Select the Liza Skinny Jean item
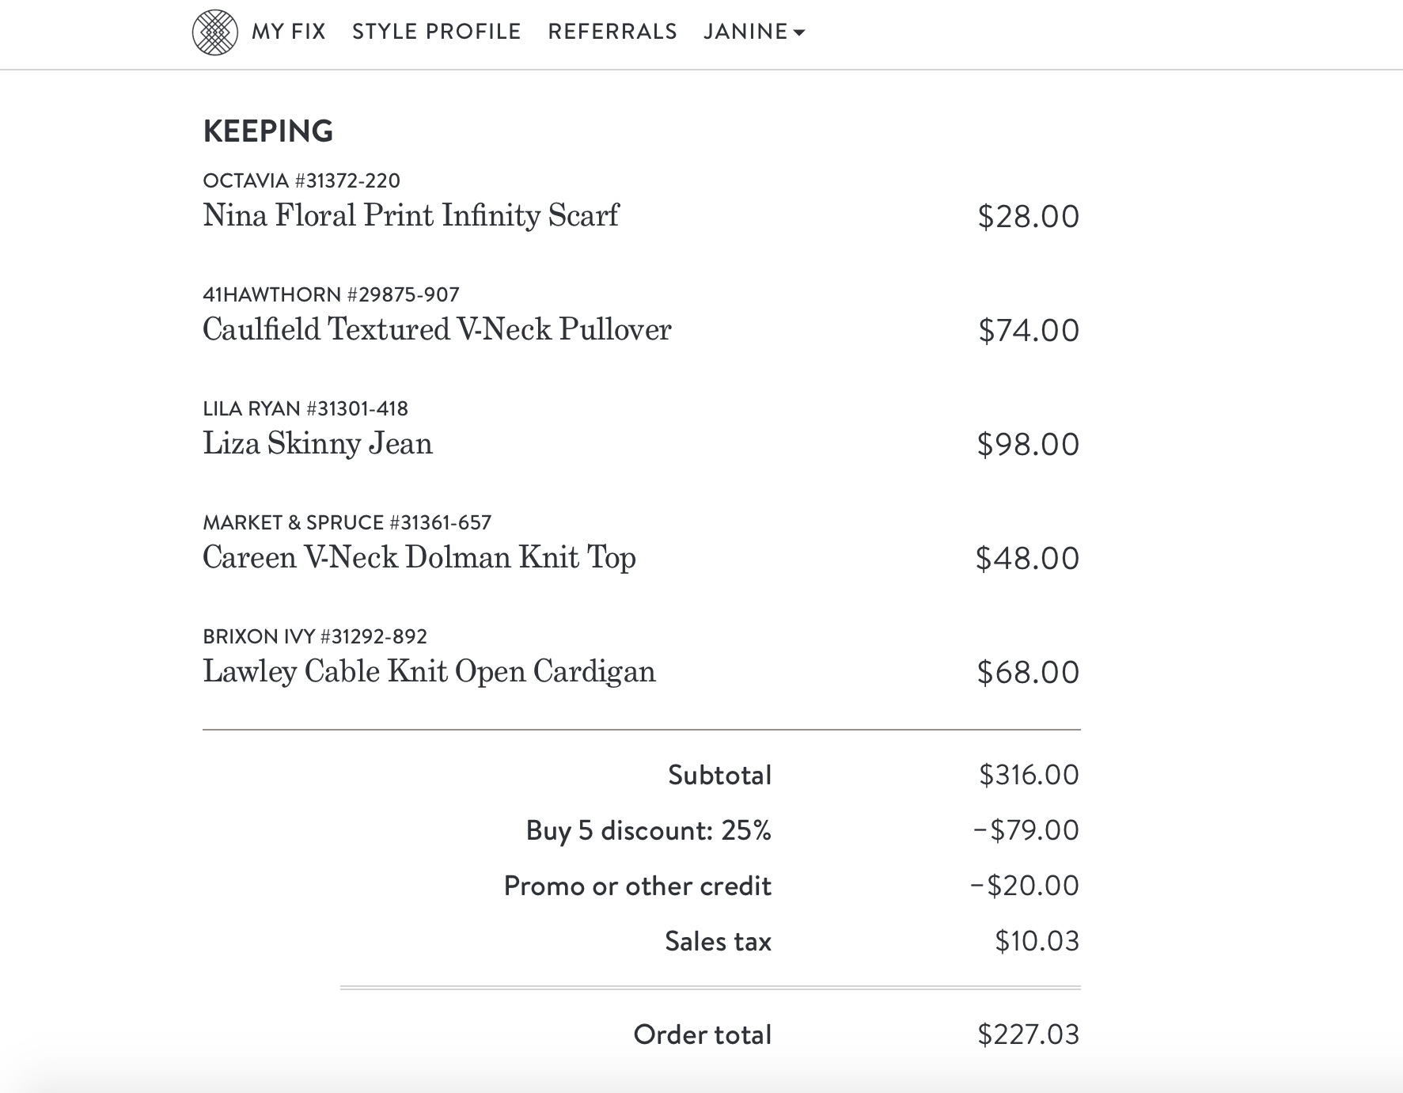Viewport: 1403px width, 1093px height. coord(317,443)
